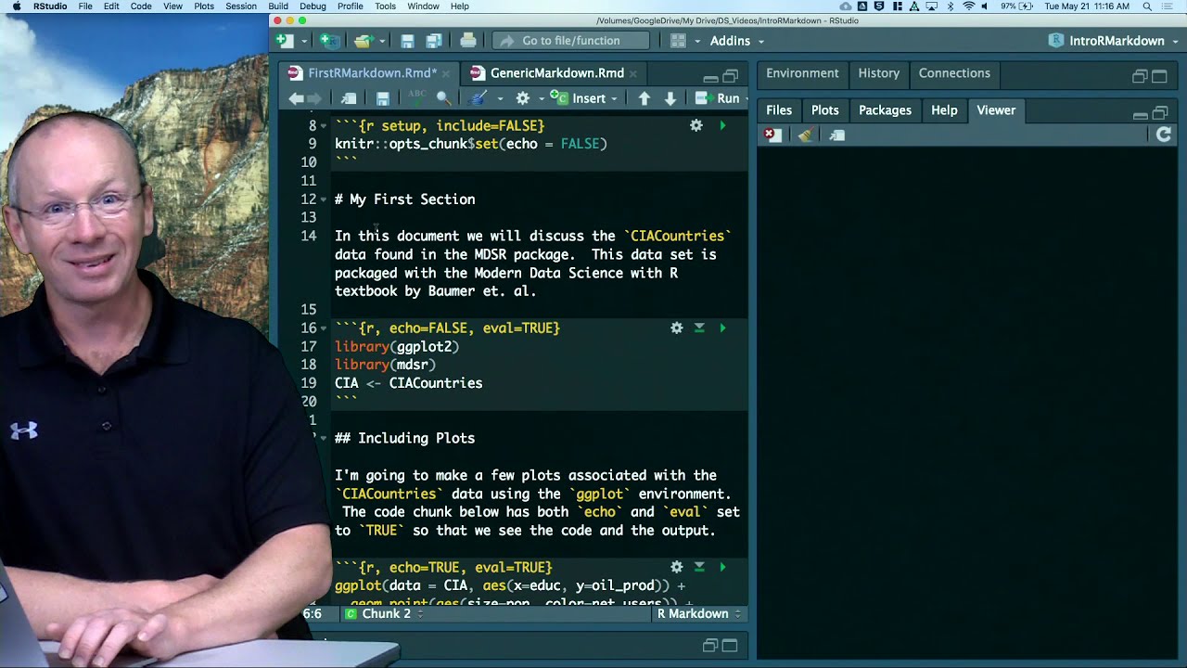Viewport: 1187px width, 668px height.
Task: Open the Environment tab
Action: [802, 73]
